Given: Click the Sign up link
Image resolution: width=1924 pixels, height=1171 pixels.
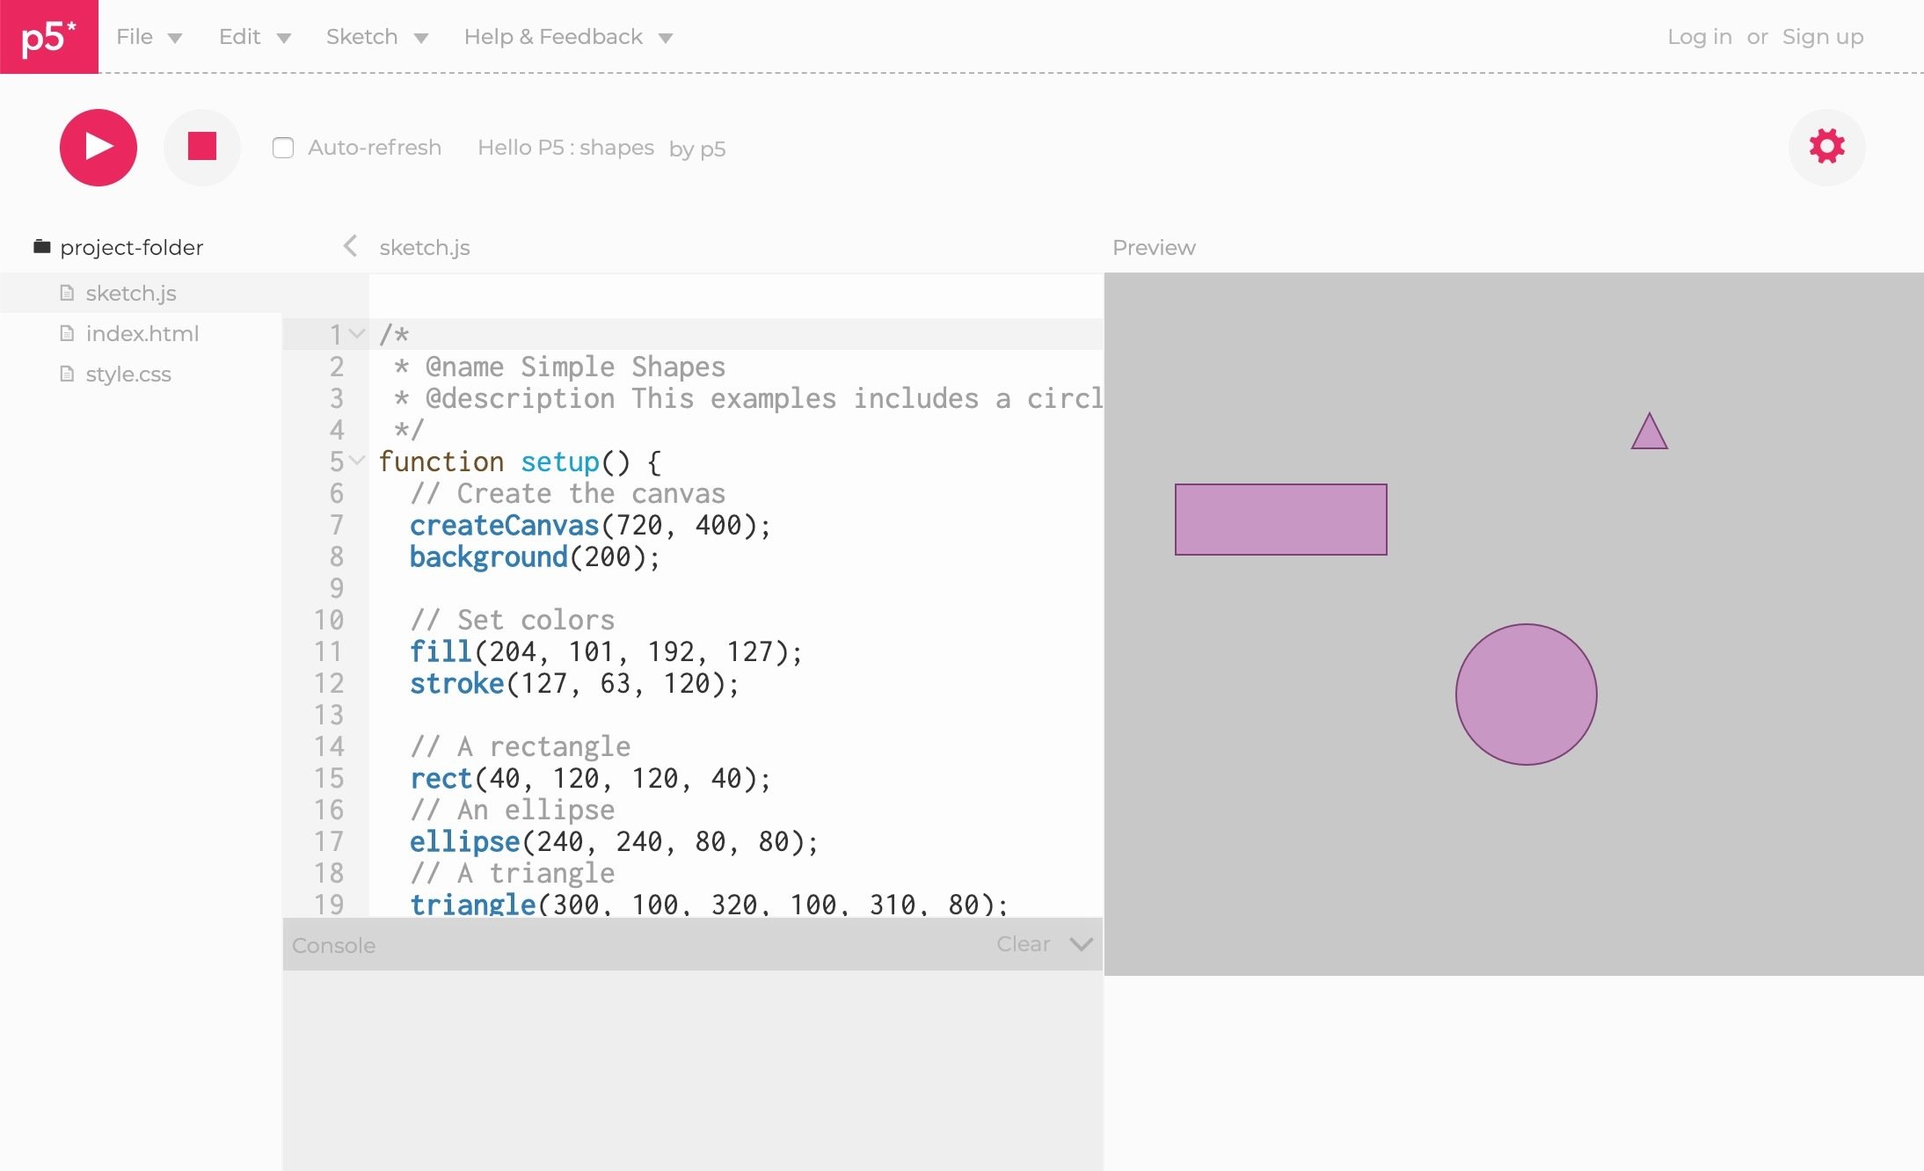Looking at the screenshot, I should tap(1822, 37).
